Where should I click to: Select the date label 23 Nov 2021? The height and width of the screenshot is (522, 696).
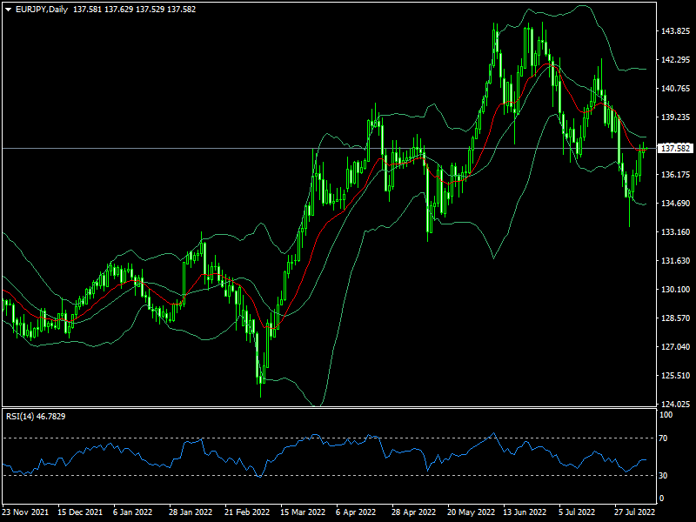click(x=25, y=512)
